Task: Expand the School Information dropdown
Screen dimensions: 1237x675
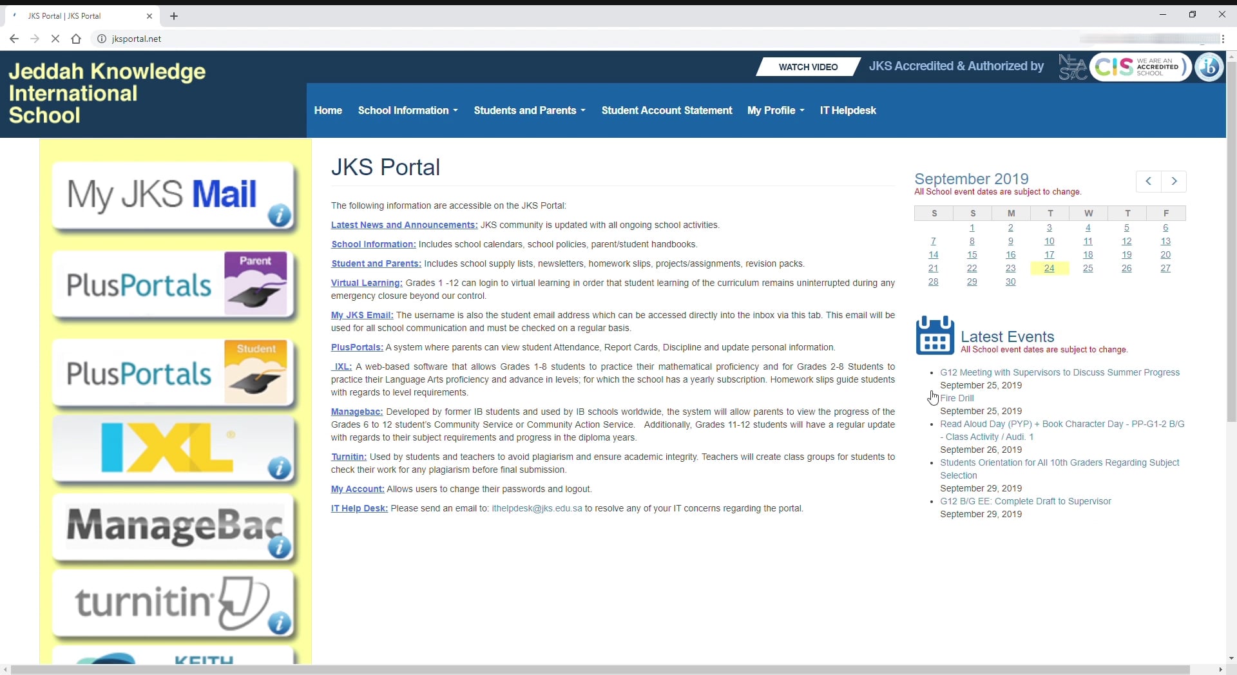Action: tap(407, 110)
